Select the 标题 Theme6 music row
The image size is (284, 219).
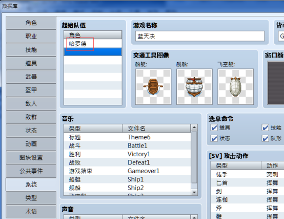tap(127, 137)
